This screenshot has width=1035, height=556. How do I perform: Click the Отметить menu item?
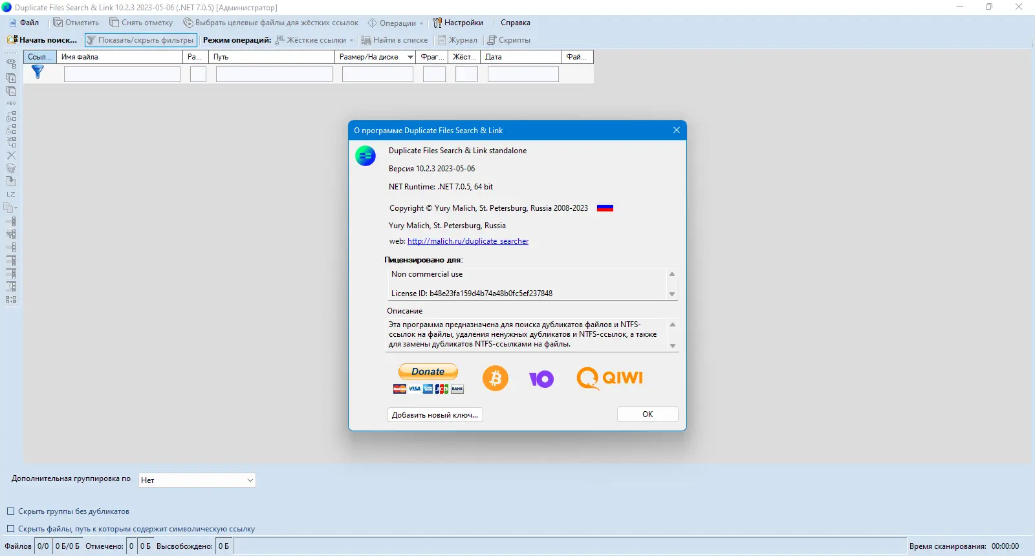pyautogui.click(x=76, y=23)
